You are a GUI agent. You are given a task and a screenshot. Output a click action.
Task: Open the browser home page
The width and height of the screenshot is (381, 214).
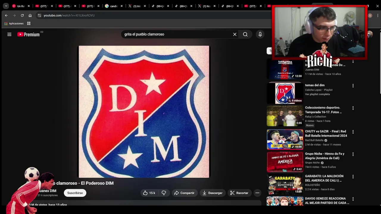point(30,15)
